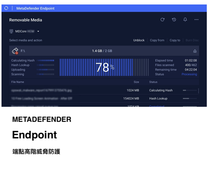Sort by the Size column header

pos(136,82)
